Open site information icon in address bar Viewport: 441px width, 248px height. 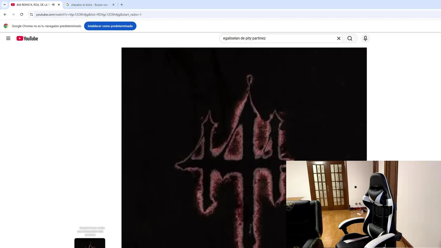tap(31, 14)
